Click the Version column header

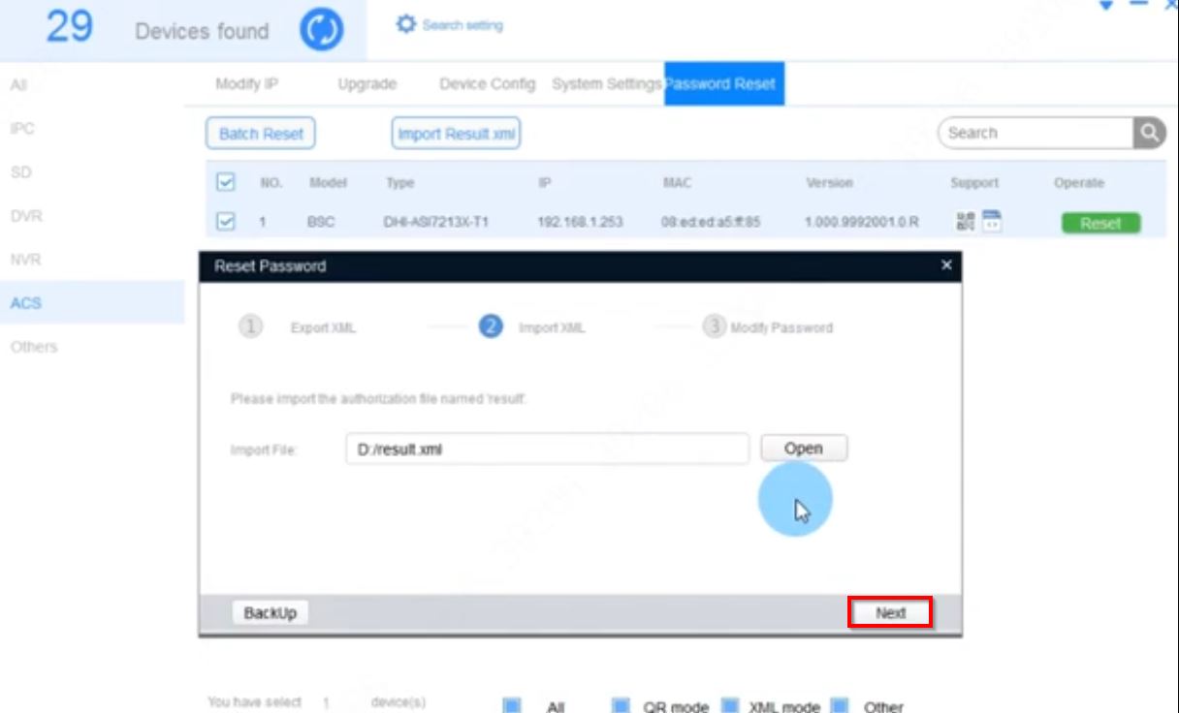point(829,182)
